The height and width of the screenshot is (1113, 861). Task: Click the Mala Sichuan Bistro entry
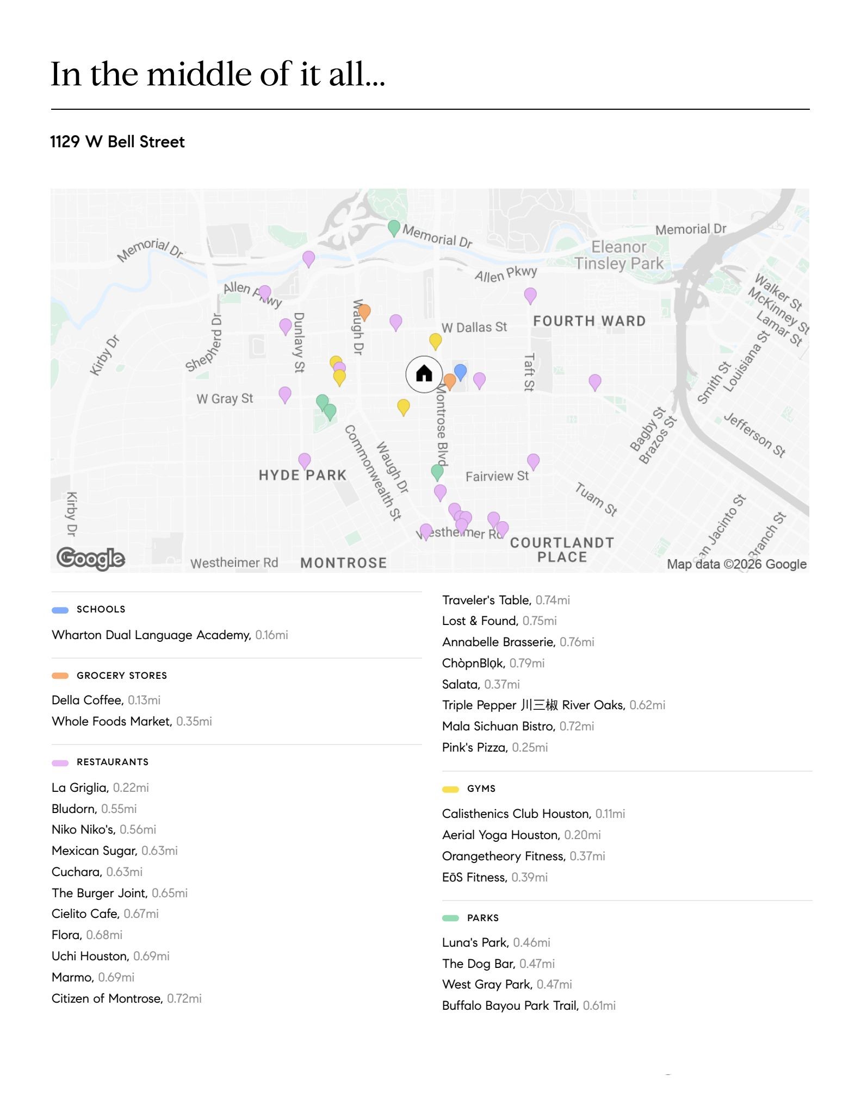click(x=518, y=726)
